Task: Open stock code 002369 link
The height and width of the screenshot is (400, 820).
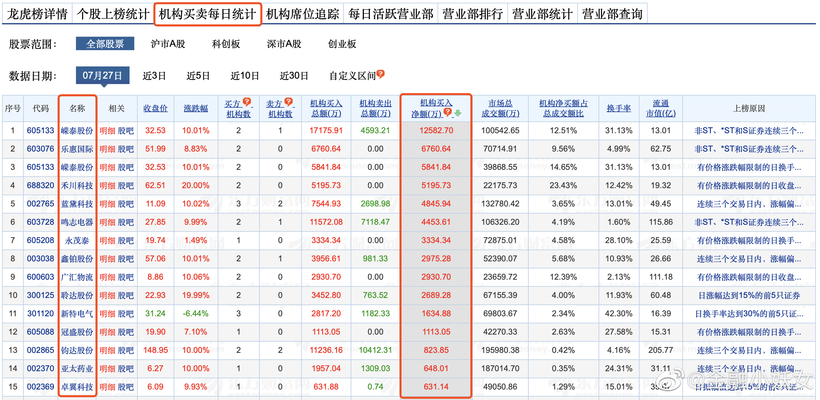Action: tap(40, 387)
